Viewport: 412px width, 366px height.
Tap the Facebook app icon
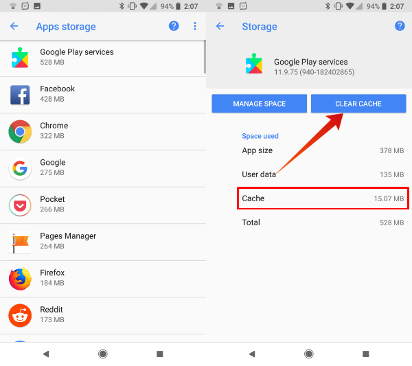pyautogui.click(x=20, y=95)
